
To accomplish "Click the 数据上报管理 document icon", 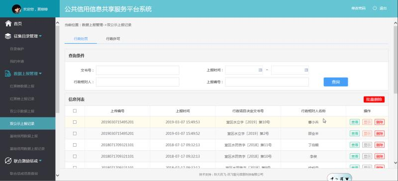I will point(8,74).
